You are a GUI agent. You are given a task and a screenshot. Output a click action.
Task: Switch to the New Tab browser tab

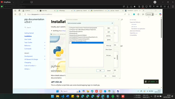pos(47,11)
